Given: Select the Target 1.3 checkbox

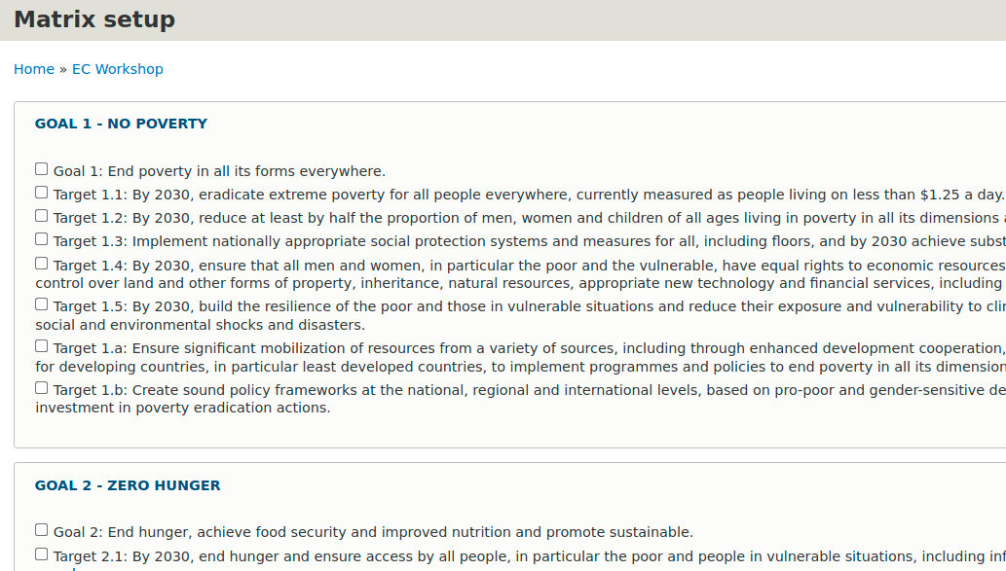Looking at the screenshot, I should click(x=42, y=239).
